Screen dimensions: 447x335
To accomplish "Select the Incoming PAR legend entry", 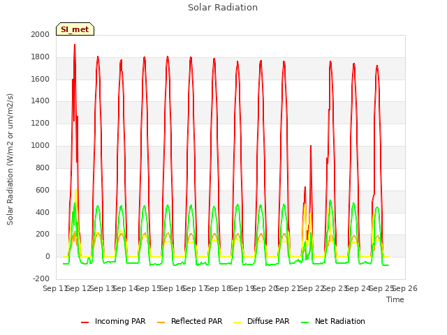I will [x=113, y=321].
